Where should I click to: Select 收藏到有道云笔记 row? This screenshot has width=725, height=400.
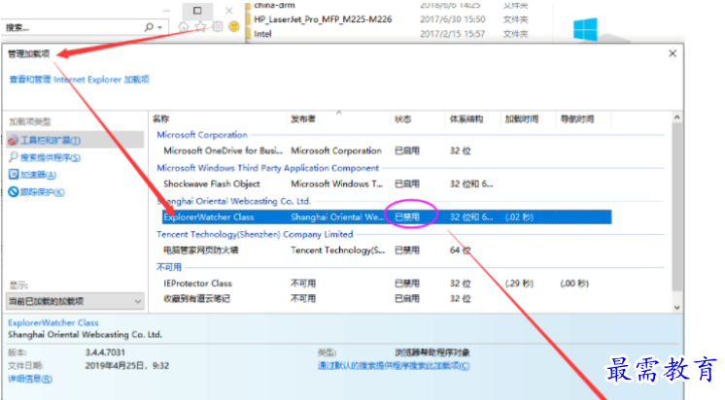[x=387, y=298]
